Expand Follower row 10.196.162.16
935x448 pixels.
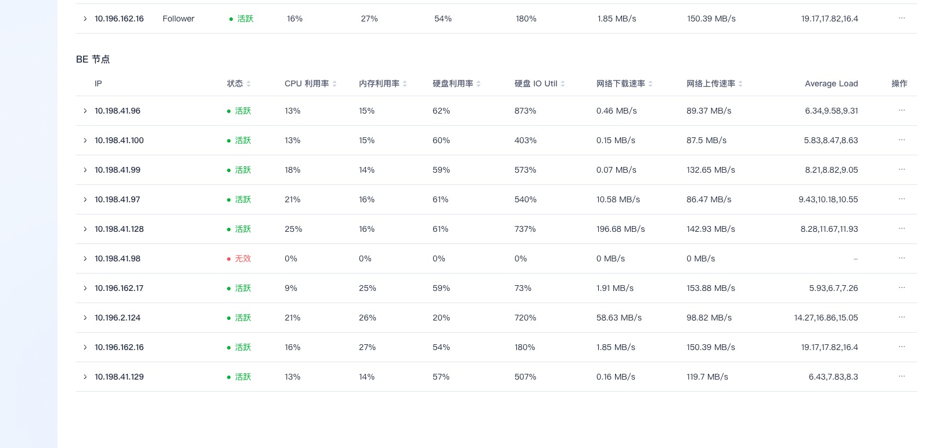(x=85, y=19)
